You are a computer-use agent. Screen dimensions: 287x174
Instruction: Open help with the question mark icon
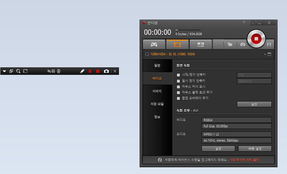tap(244, 23)
